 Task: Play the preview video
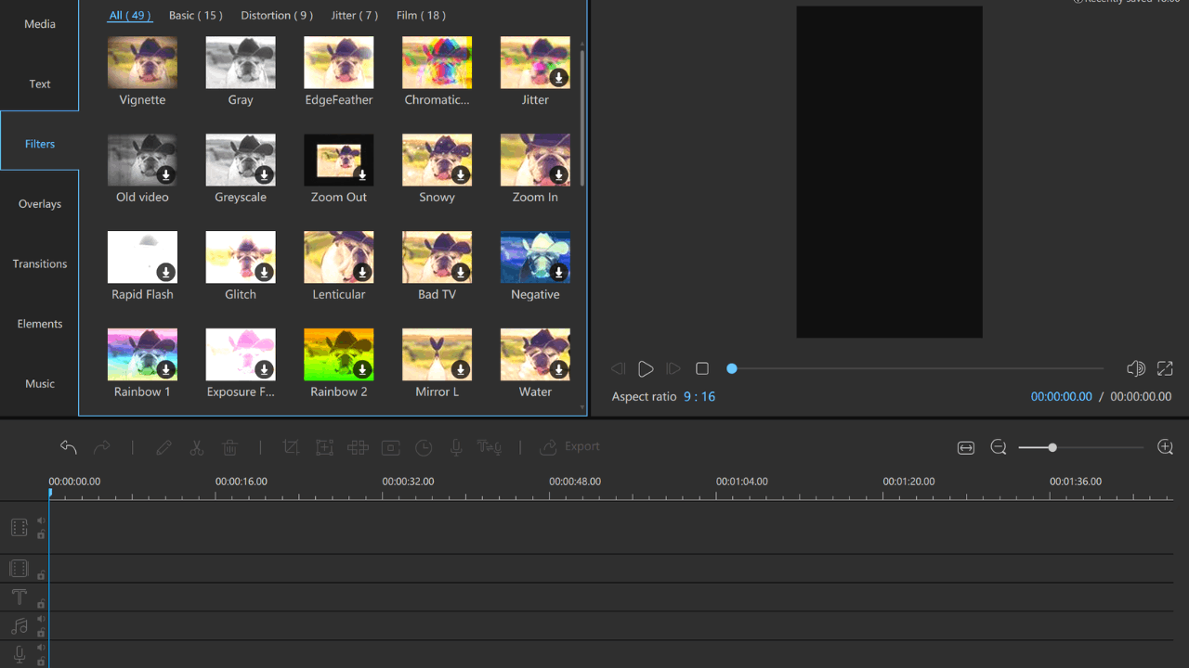(646, 369)
